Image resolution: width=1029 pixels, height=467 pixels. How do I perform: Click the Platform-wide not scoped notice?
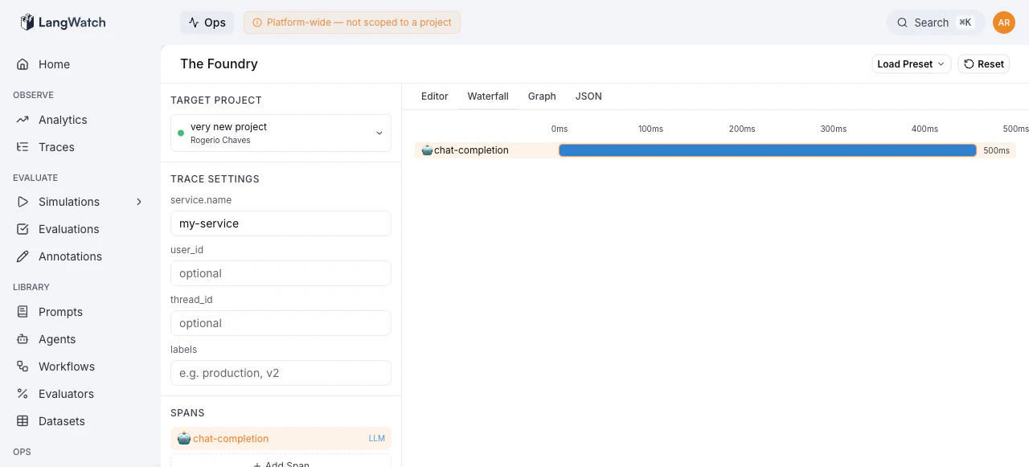pos(352,23)
